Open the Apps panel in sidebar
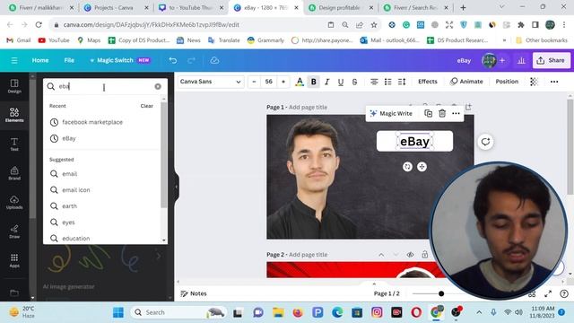The width and height of the screenshot is (574, 323). [14, 260]
